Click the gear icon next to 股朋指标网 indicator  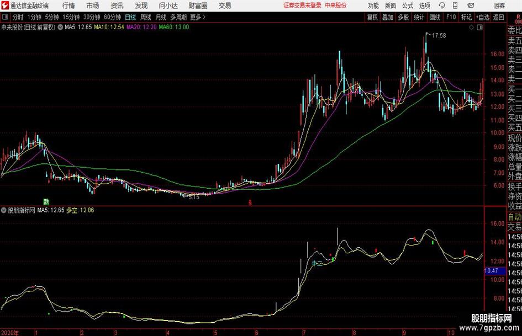[4, 210]
